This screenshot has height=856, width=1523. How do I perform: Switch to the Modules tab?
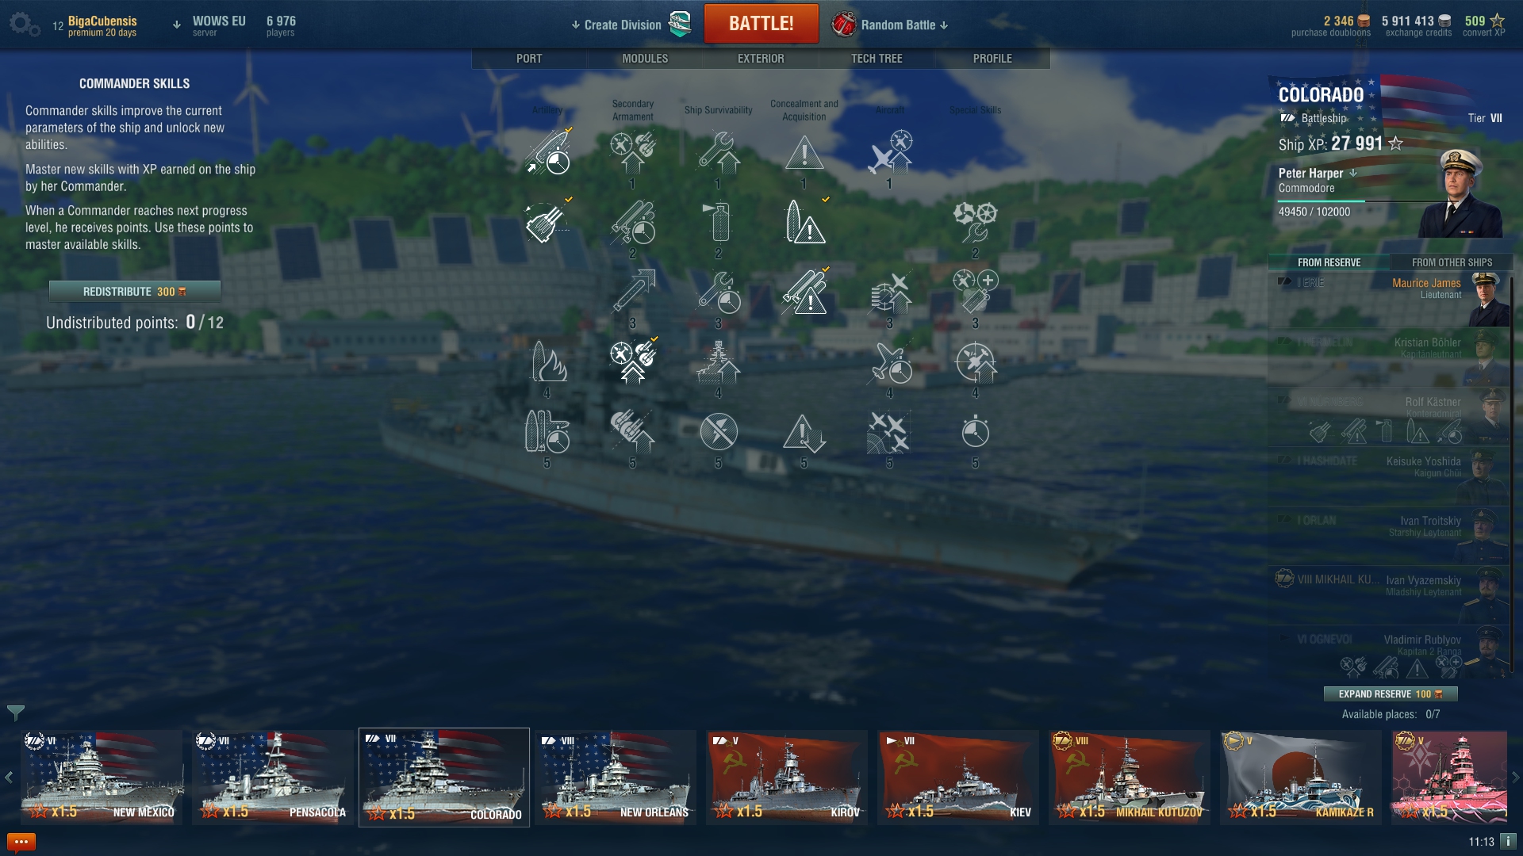645,59
